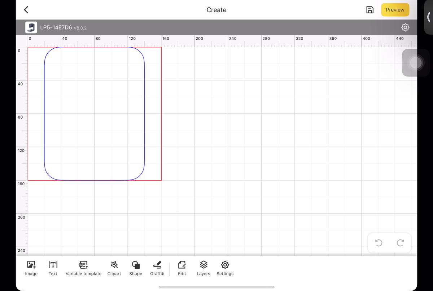The width and height of the screenshot is (433, 291).
Task: Select device name LP5-14E7D6
Action: [56, 27]
